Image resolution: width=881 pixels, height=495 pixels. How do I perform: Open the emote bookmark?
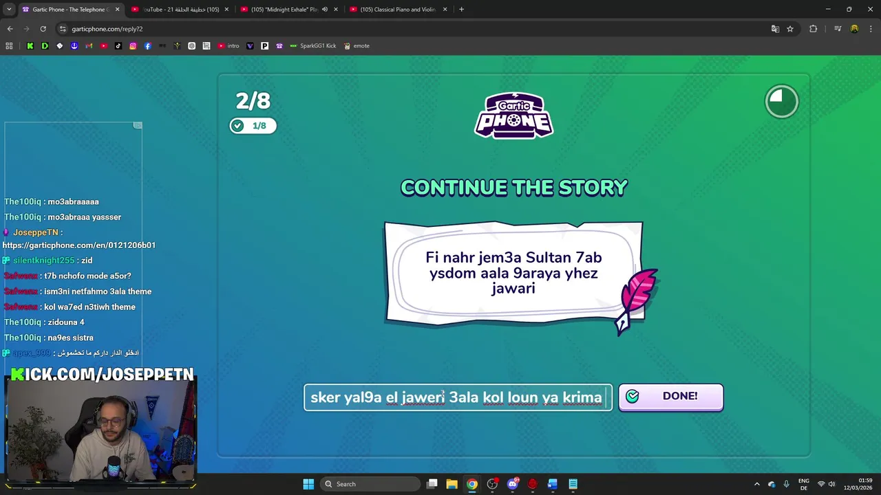[x=357, y=46]
